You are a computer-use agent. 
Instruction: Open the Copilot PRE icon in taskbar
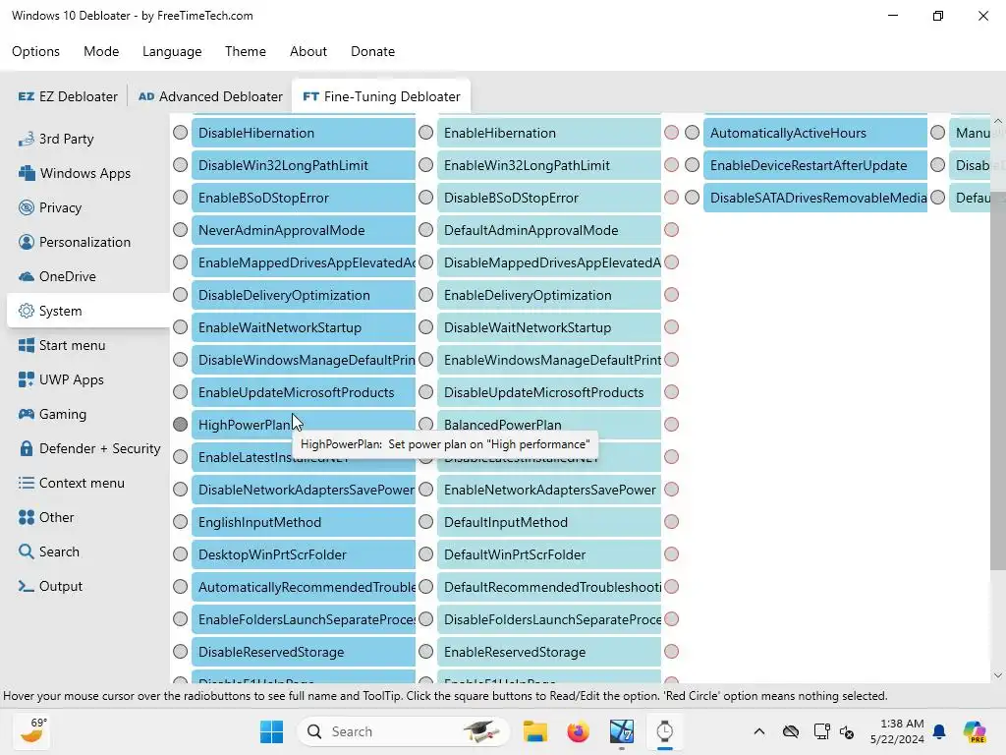pos(974,731)
